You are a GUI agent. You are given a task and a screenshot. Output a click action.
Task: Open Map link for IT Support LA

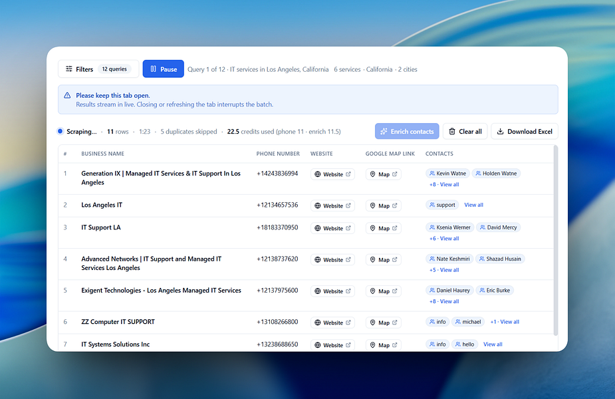tap(383, 228)
